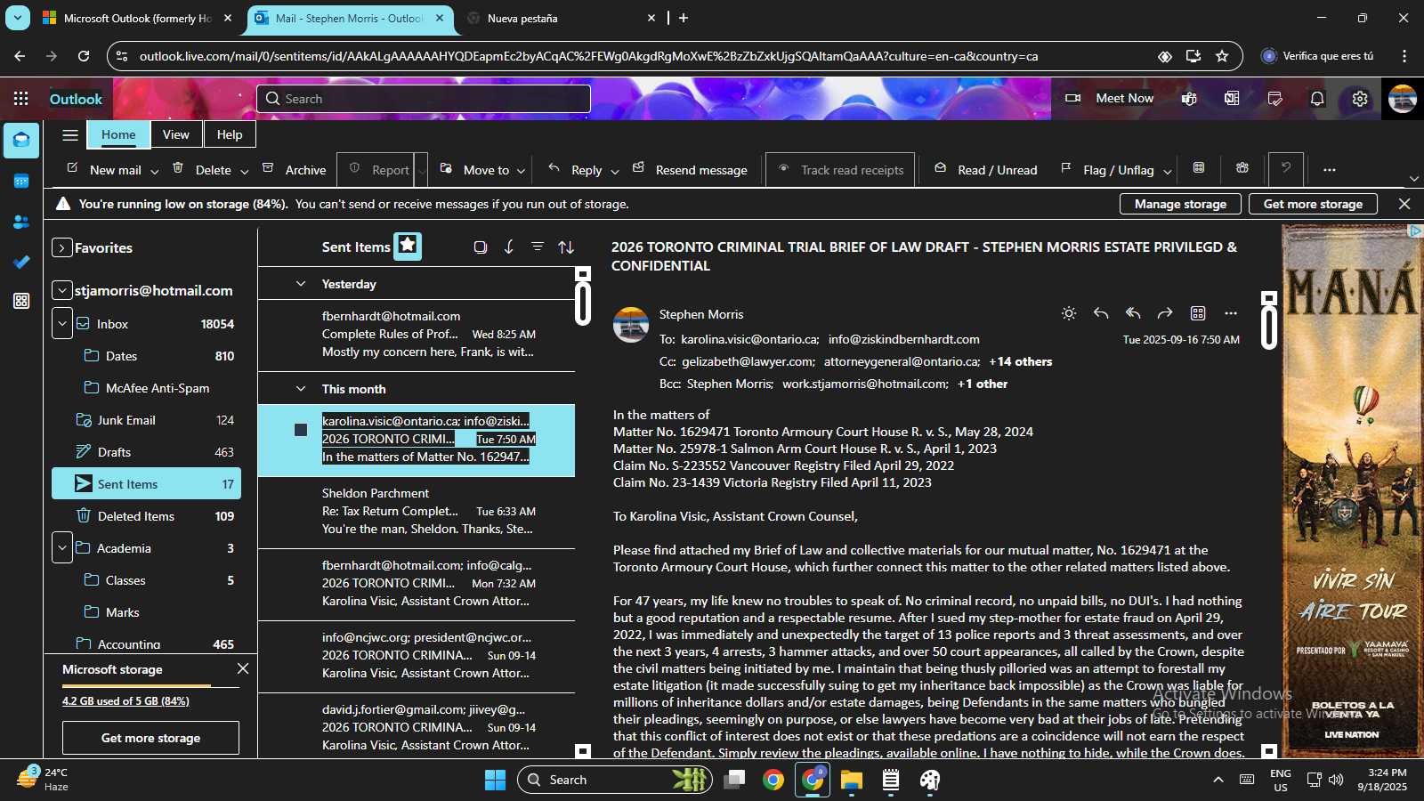The width and height of the screenshot is (1424, 801).
Task: Click the Meet Now video button
Action: (1110, 99)
